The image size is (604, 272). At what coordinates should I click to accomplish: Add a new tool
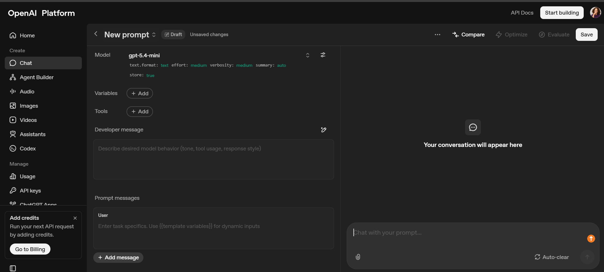[x=140, y=111]
